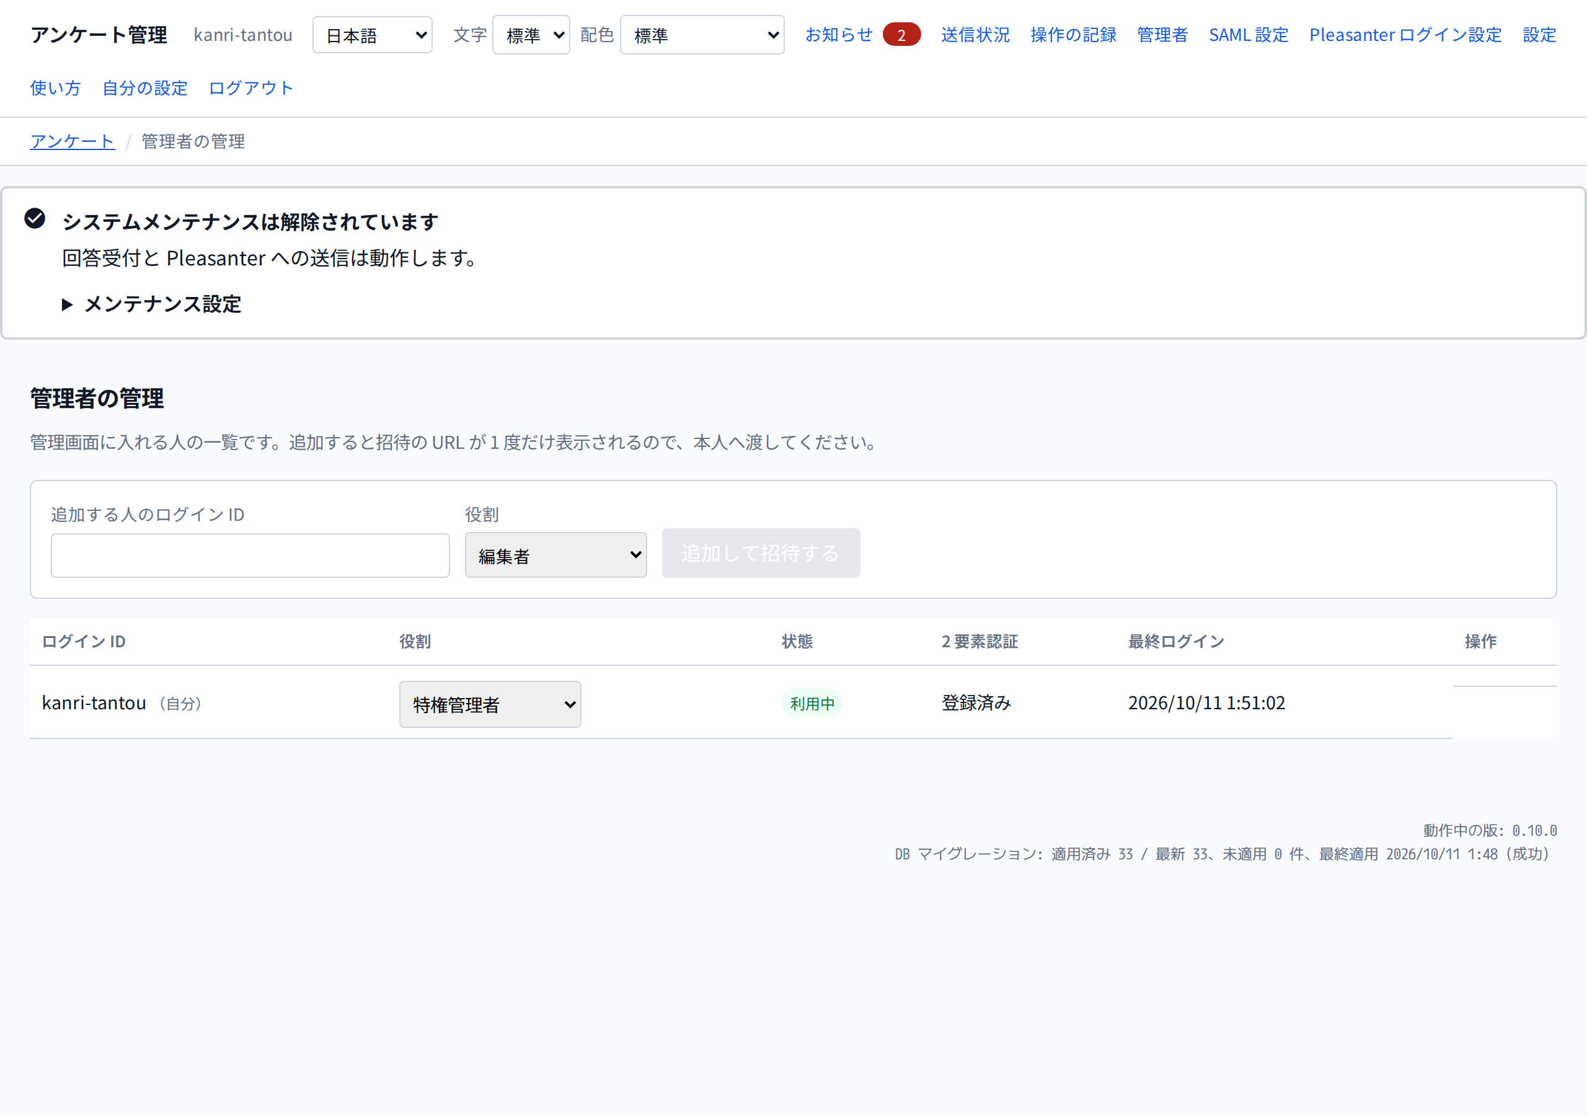Image resolution: width=1587 pixels, height=1116 pixels.
Task: Click アンケート breadcrumb link
Action: click(73, 141)
